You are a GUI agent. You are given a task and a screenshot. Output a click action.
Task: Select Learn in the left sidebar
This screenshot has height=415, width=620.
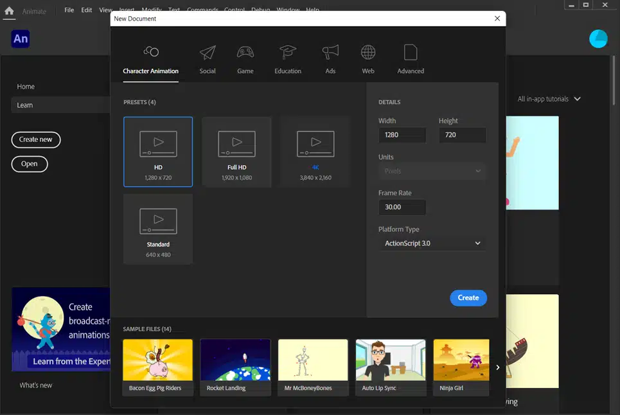click(60, 105)
